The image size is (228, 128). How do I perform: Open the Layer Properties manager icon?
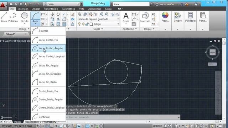[x=79, y=14]
